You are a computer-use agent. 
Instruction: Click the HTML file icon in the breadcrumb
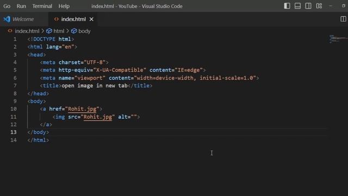pyautogui.click(x=10, y=31)
